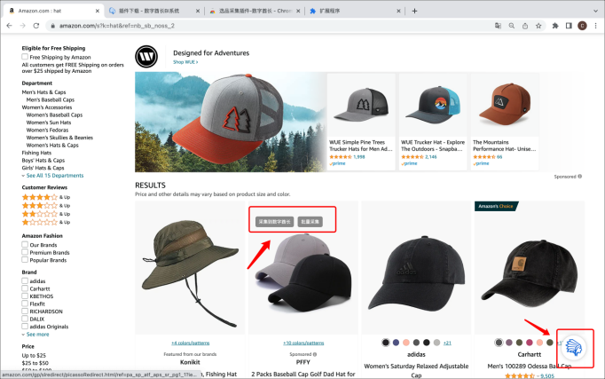This screenshot has height=379, width=605.
Task: Select Fishing Hats department
Action: point(36,153)
